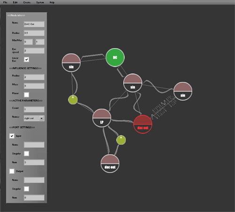
Task: Select the rightmost sin node
Action: coord(183,91)
